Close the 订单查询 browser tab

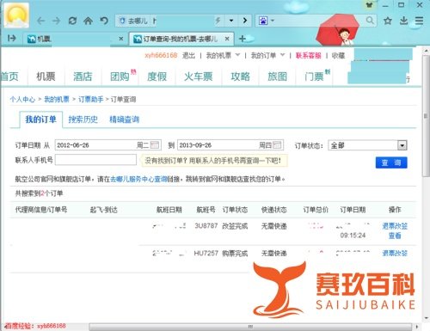[x=227, y=39]
